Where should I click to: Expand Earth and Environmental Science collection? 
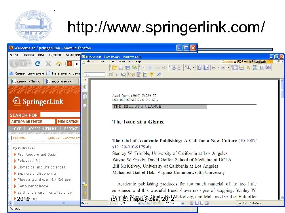(x=15, y=192)
